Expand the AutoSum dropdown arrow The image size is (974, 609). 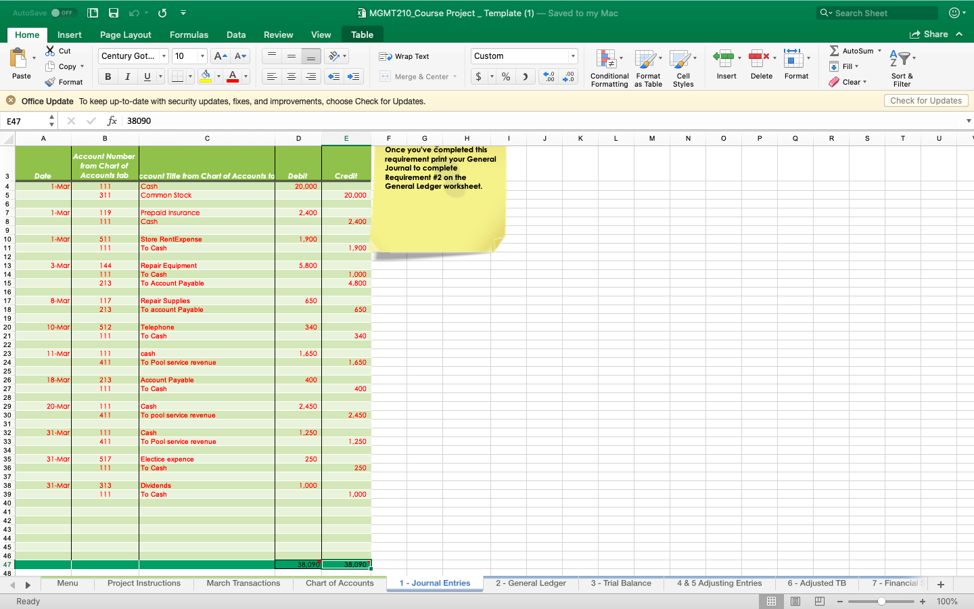[x=879, y=51]
